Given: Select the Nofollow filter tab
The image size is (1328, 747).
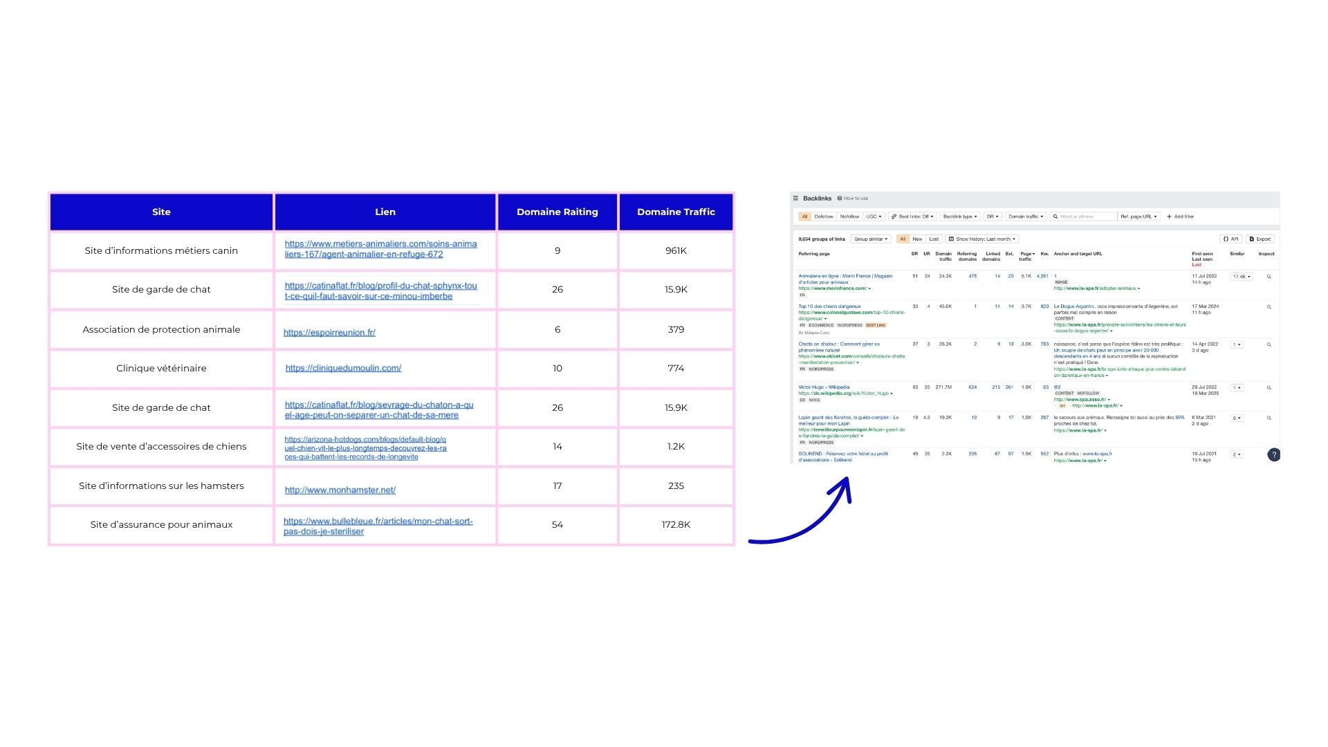Looking at the screenshot, I should [x=849, y=216].
